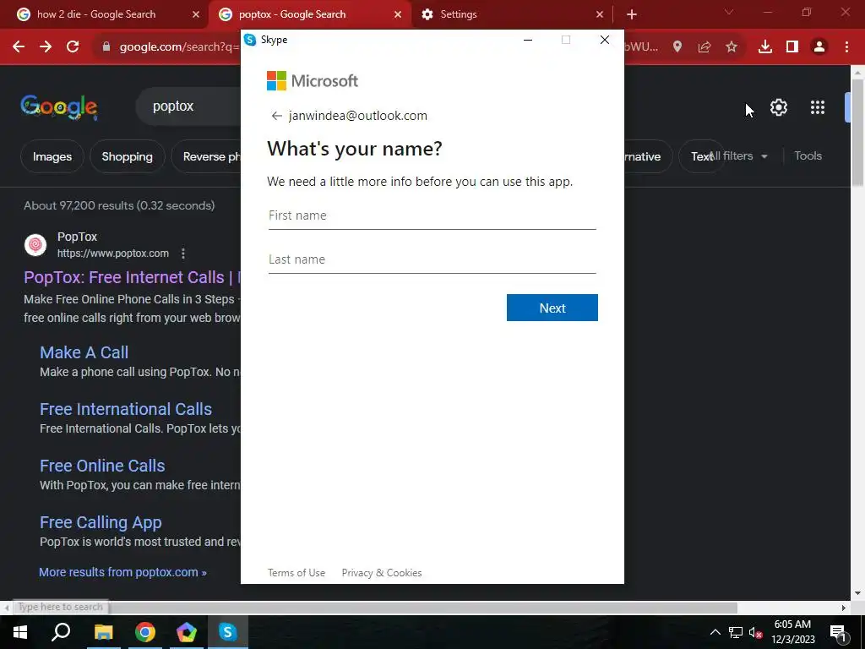The image size is (865, 649).
Task: Go back in Chrome with the back arrow
Action: (19, 47)
